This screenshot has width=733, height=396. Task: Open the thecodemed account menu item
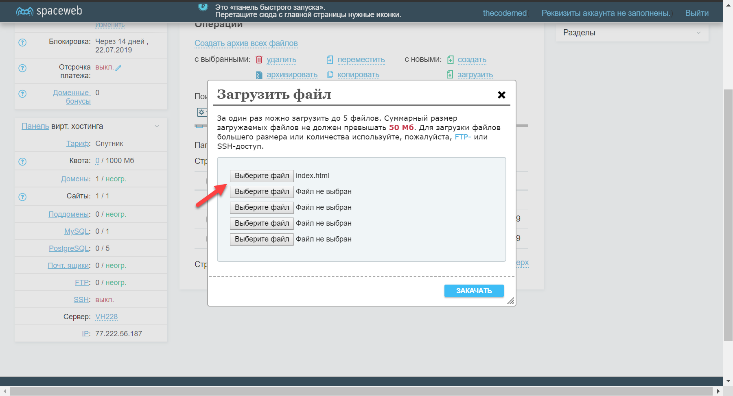pos(504,13)
